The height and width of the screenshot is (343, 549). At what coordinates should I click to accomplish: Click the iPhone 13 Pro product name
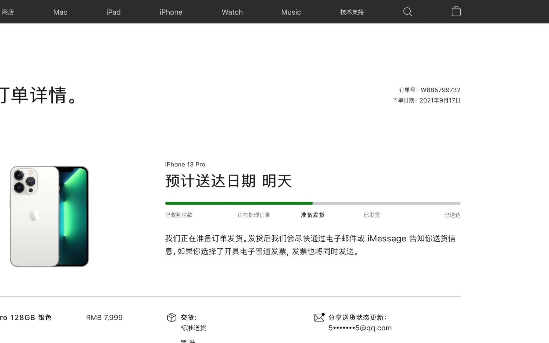[x=185, y=165]
